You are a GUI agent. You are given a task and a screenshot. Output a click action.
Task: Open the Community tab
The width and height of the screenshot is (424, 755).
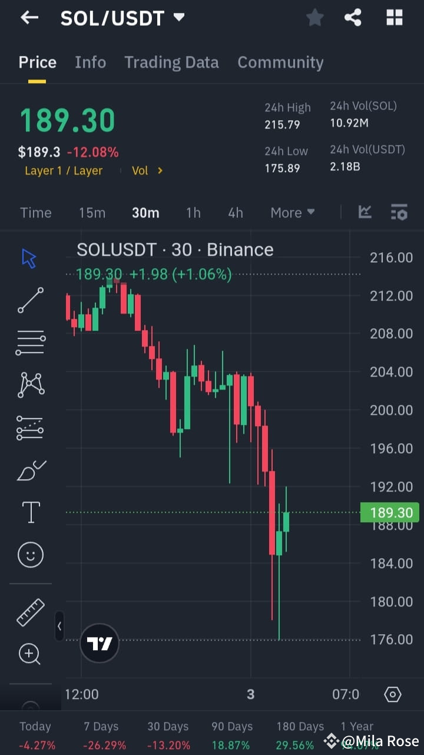coord(280,62)
